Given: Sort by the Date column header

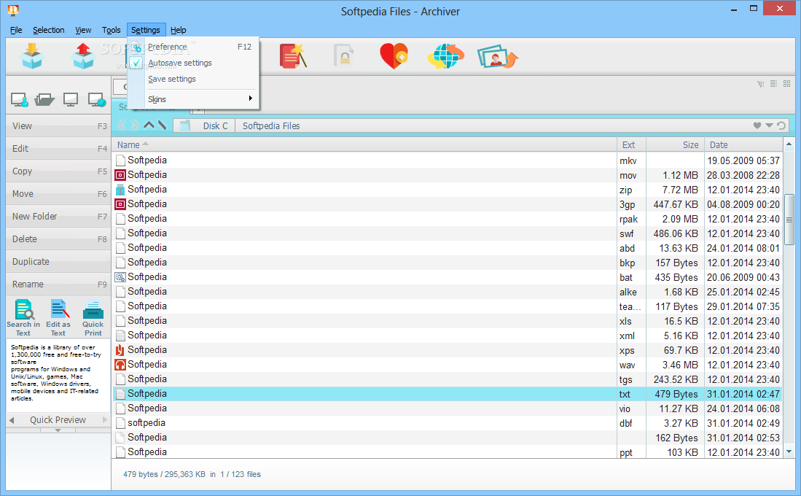Looking at the screenshot, I should [743, 144].
